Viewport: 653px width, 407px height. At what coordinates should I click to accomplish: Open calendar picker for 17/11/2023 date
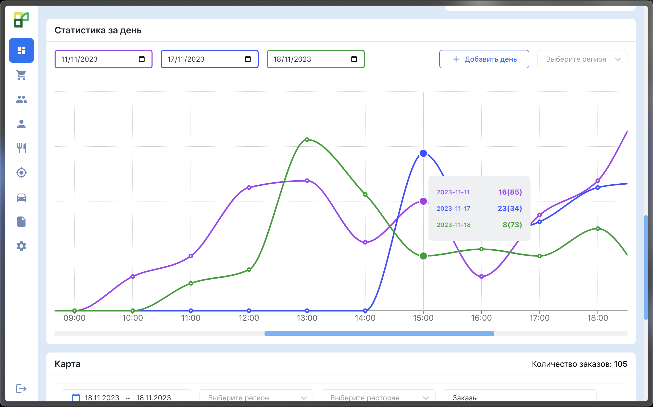point(248,59)
